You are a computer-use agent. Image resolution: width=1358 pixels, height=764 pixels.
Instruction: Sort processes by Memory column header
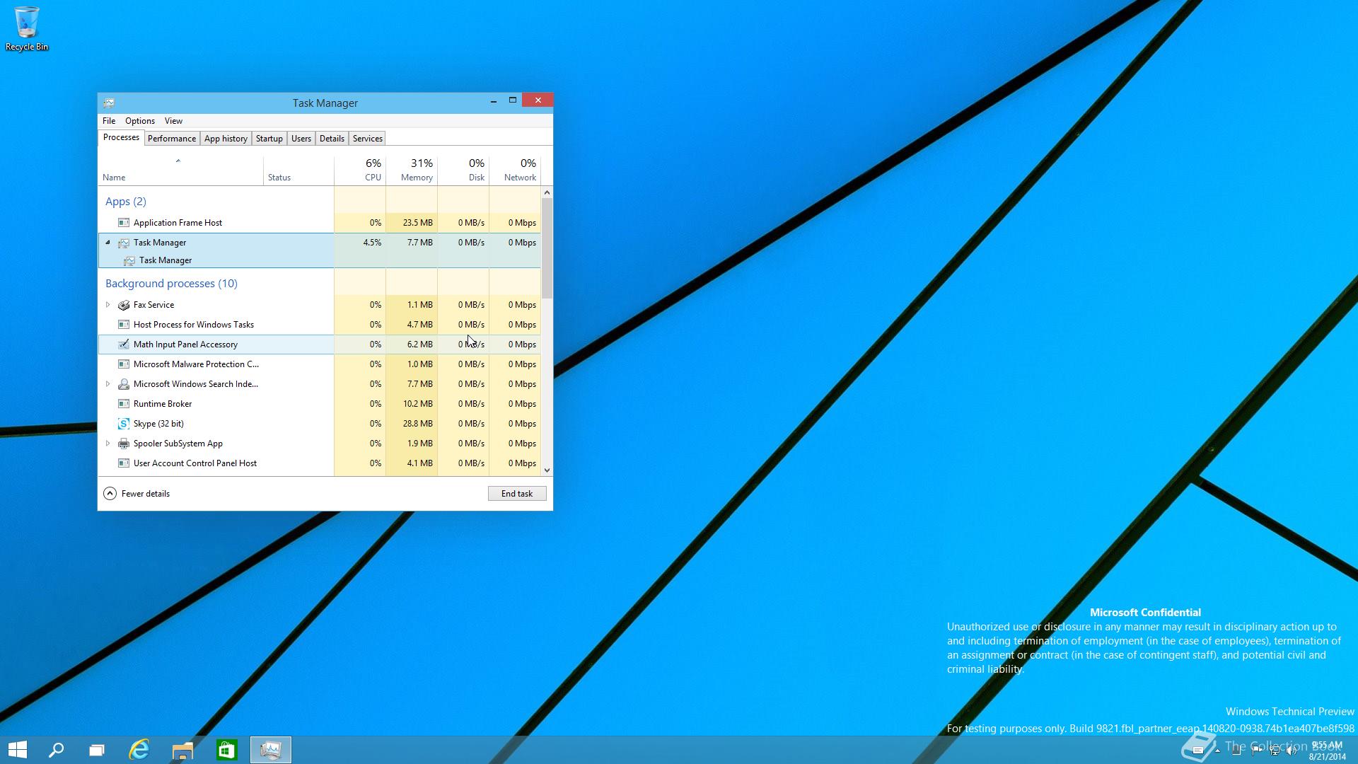(x=412, y=170)
